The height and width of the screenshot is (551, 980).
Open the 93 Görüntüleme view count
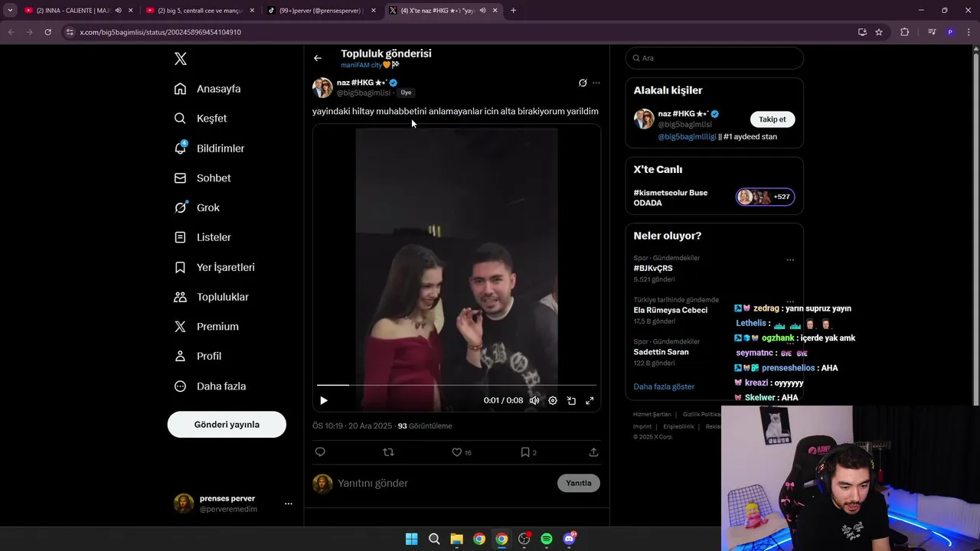425,426
